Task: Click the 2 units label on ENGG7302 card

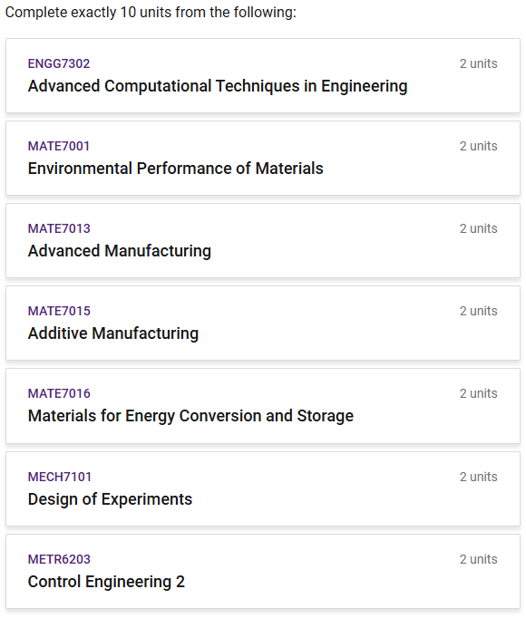Action: tap(478, 63)
